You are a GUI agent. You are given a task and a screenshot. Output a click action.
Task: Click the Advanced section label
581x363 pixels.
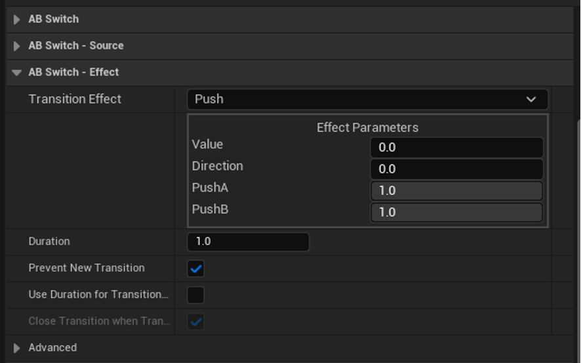coord(52,348)
